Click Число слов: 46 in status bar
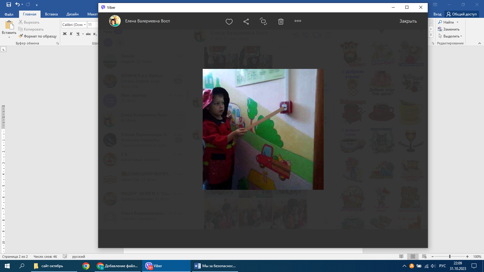 [45, 257]
